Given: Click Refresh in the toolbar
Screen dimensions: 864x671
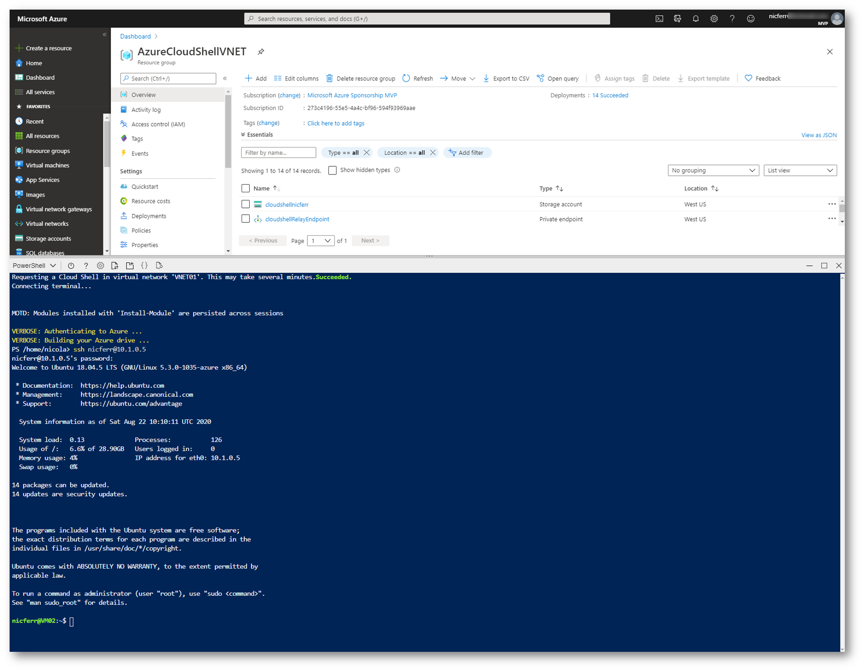Looking at the screenshot, I should (418, 79).
